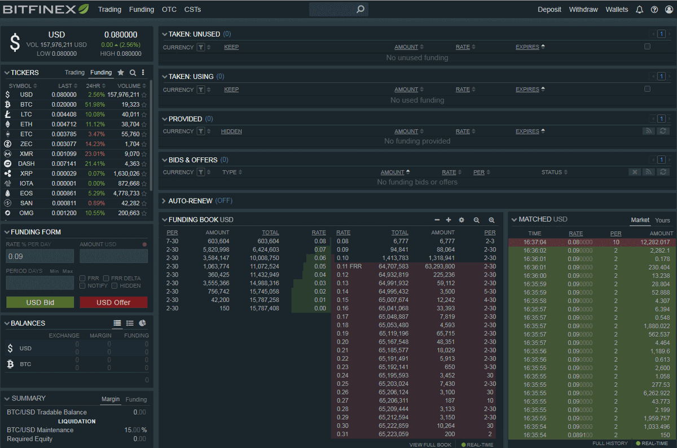Image resolution: width=677 pixels, height=448 pixels.
Task: Click the feed icon in Bids & Offers
Action: pos(649,172)
